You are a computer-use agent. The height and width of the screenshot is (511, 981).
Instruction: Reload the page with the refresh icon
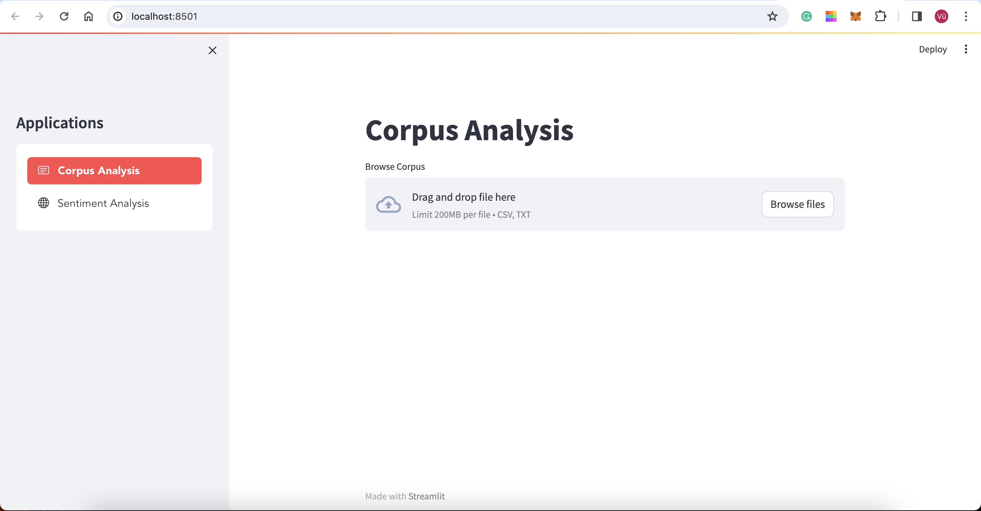(64, 16)
